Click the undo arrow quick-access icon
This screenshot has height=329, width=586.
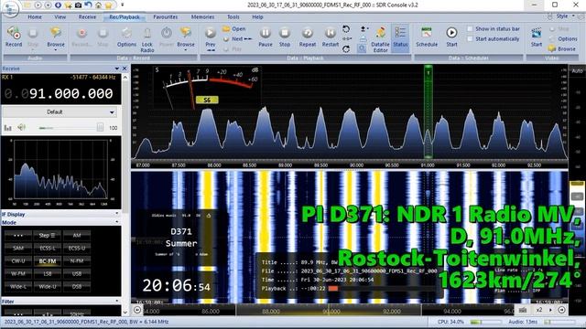click(x=88, y=5)
